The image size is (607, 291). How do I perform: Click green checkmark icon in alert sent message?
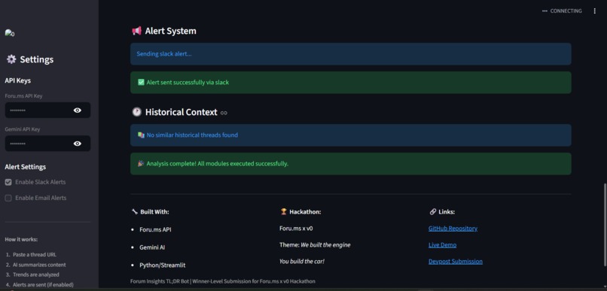pyautogui.click(x=141, y=82)
